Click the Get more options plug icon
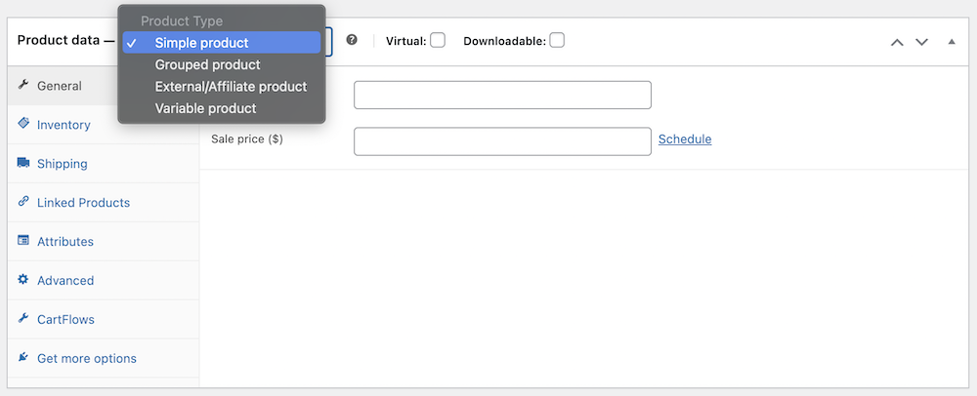This screenshot has height=396, width=977. point(23,358)
